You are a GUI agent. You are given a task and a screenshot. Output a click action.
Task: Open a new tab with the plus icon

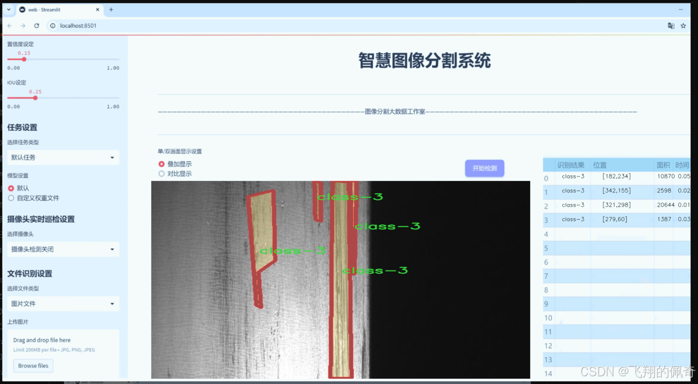point(111,9)
